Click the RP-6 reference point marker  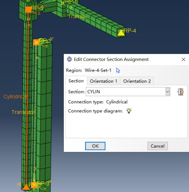point(63,3)
